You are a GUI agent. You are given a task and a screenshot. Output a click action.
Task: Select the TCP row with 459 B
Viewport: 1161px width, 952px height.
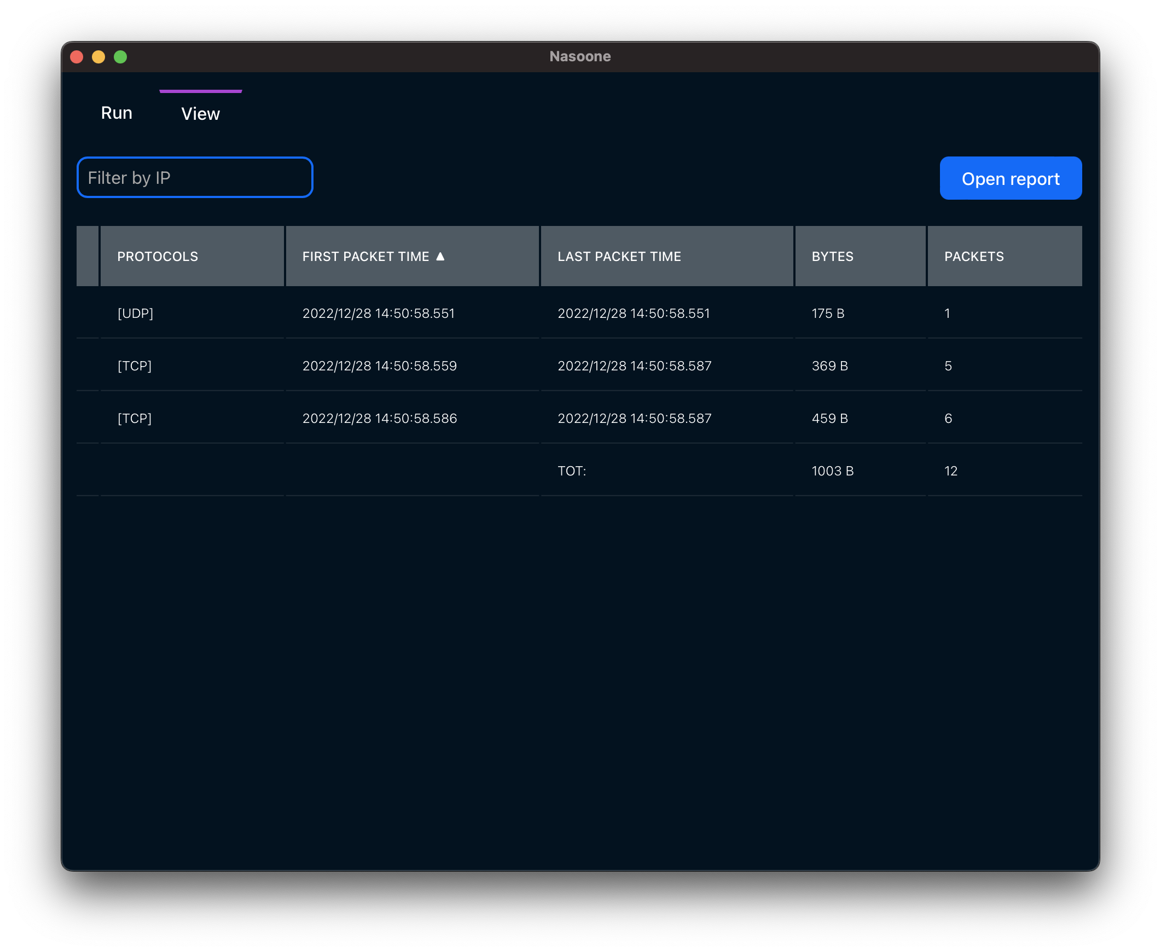point(135,419)
